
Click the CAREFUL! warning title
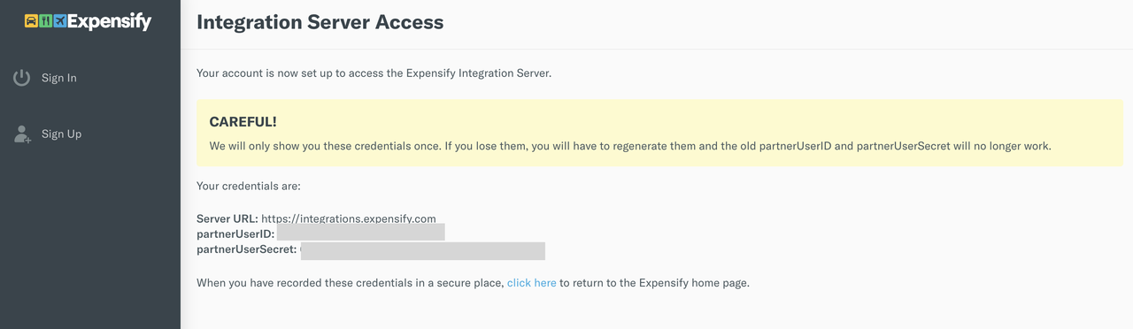[243, 122]
